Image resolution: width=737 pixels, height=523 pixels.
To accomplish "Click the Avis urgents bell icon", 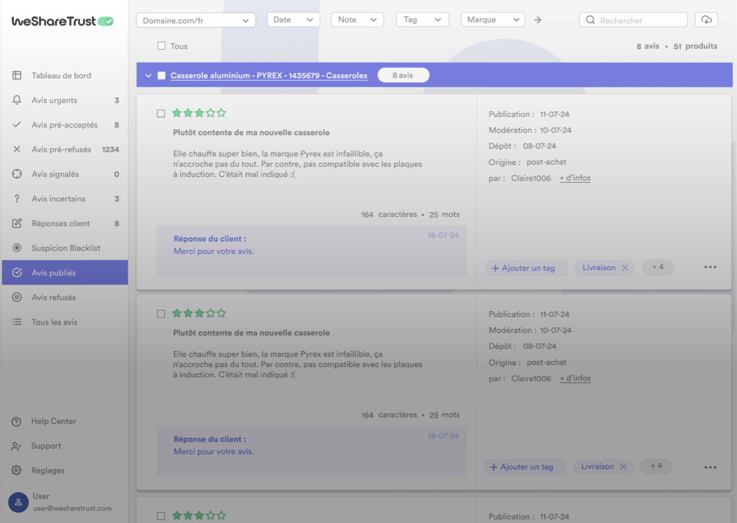I will pyautogui.click(x=17, y=100).
